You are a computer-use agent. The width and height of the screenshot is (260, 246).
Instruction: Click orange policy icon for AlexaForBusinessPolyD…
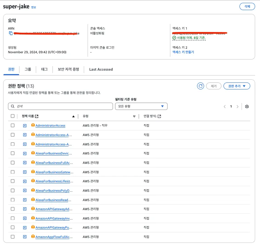(x=33, y=190)
